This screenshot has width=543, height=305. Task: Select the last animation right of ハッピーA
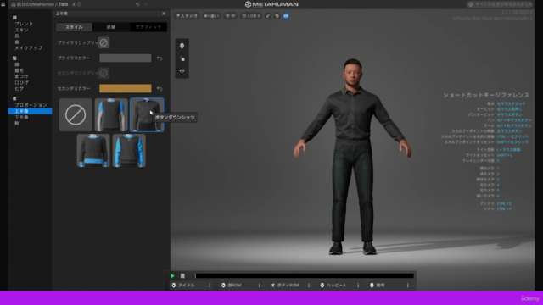377,286
